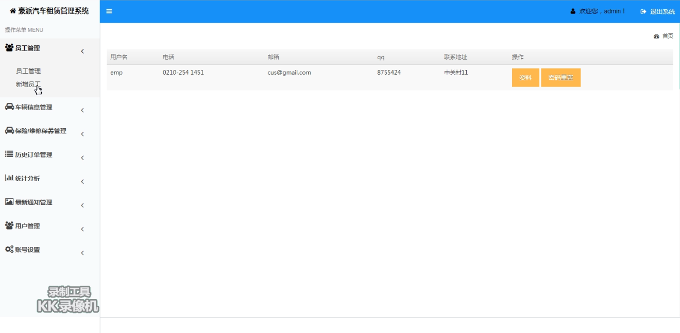Click the qq column header
Screen dimensions: 680x333
pyautogui.click(x=381, y=57)
